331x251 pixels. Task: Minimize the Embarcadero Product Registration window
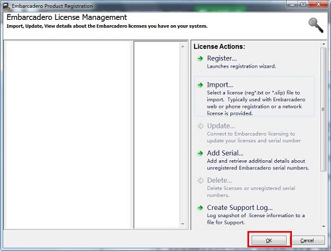(292, 5)
